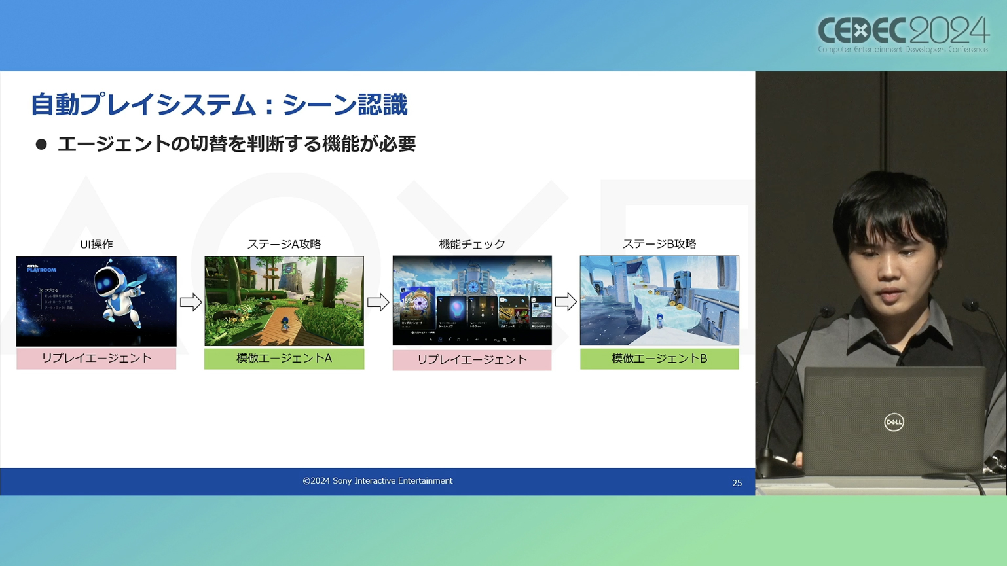Click the arrow between UI操作 and ステージA攻略
This screenshot has width=1007, height=566.
click(191, 302)
